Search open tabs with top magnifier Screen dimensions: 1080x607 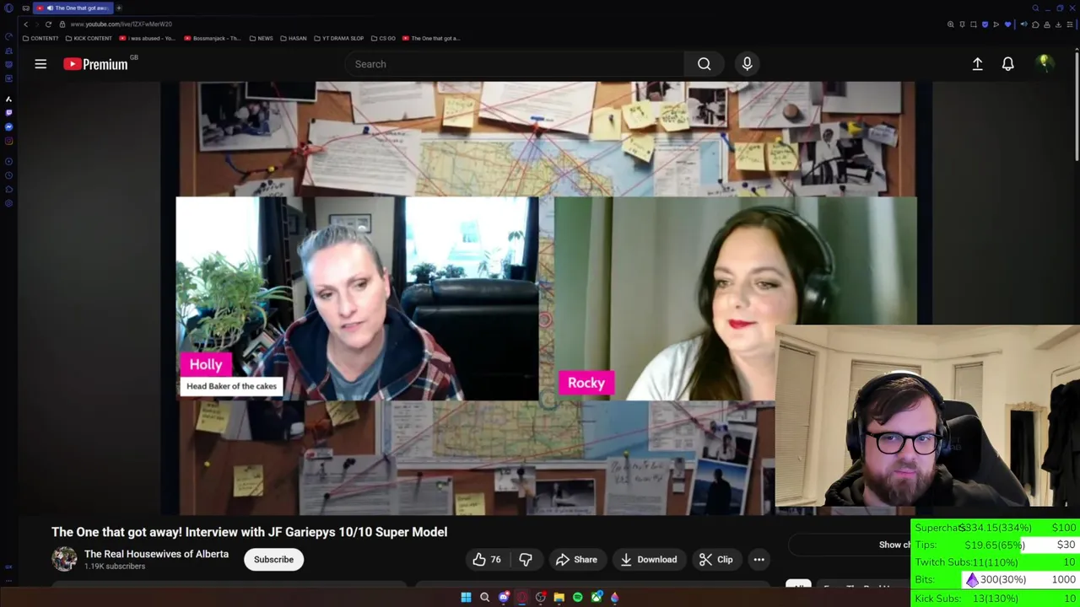1035,8
